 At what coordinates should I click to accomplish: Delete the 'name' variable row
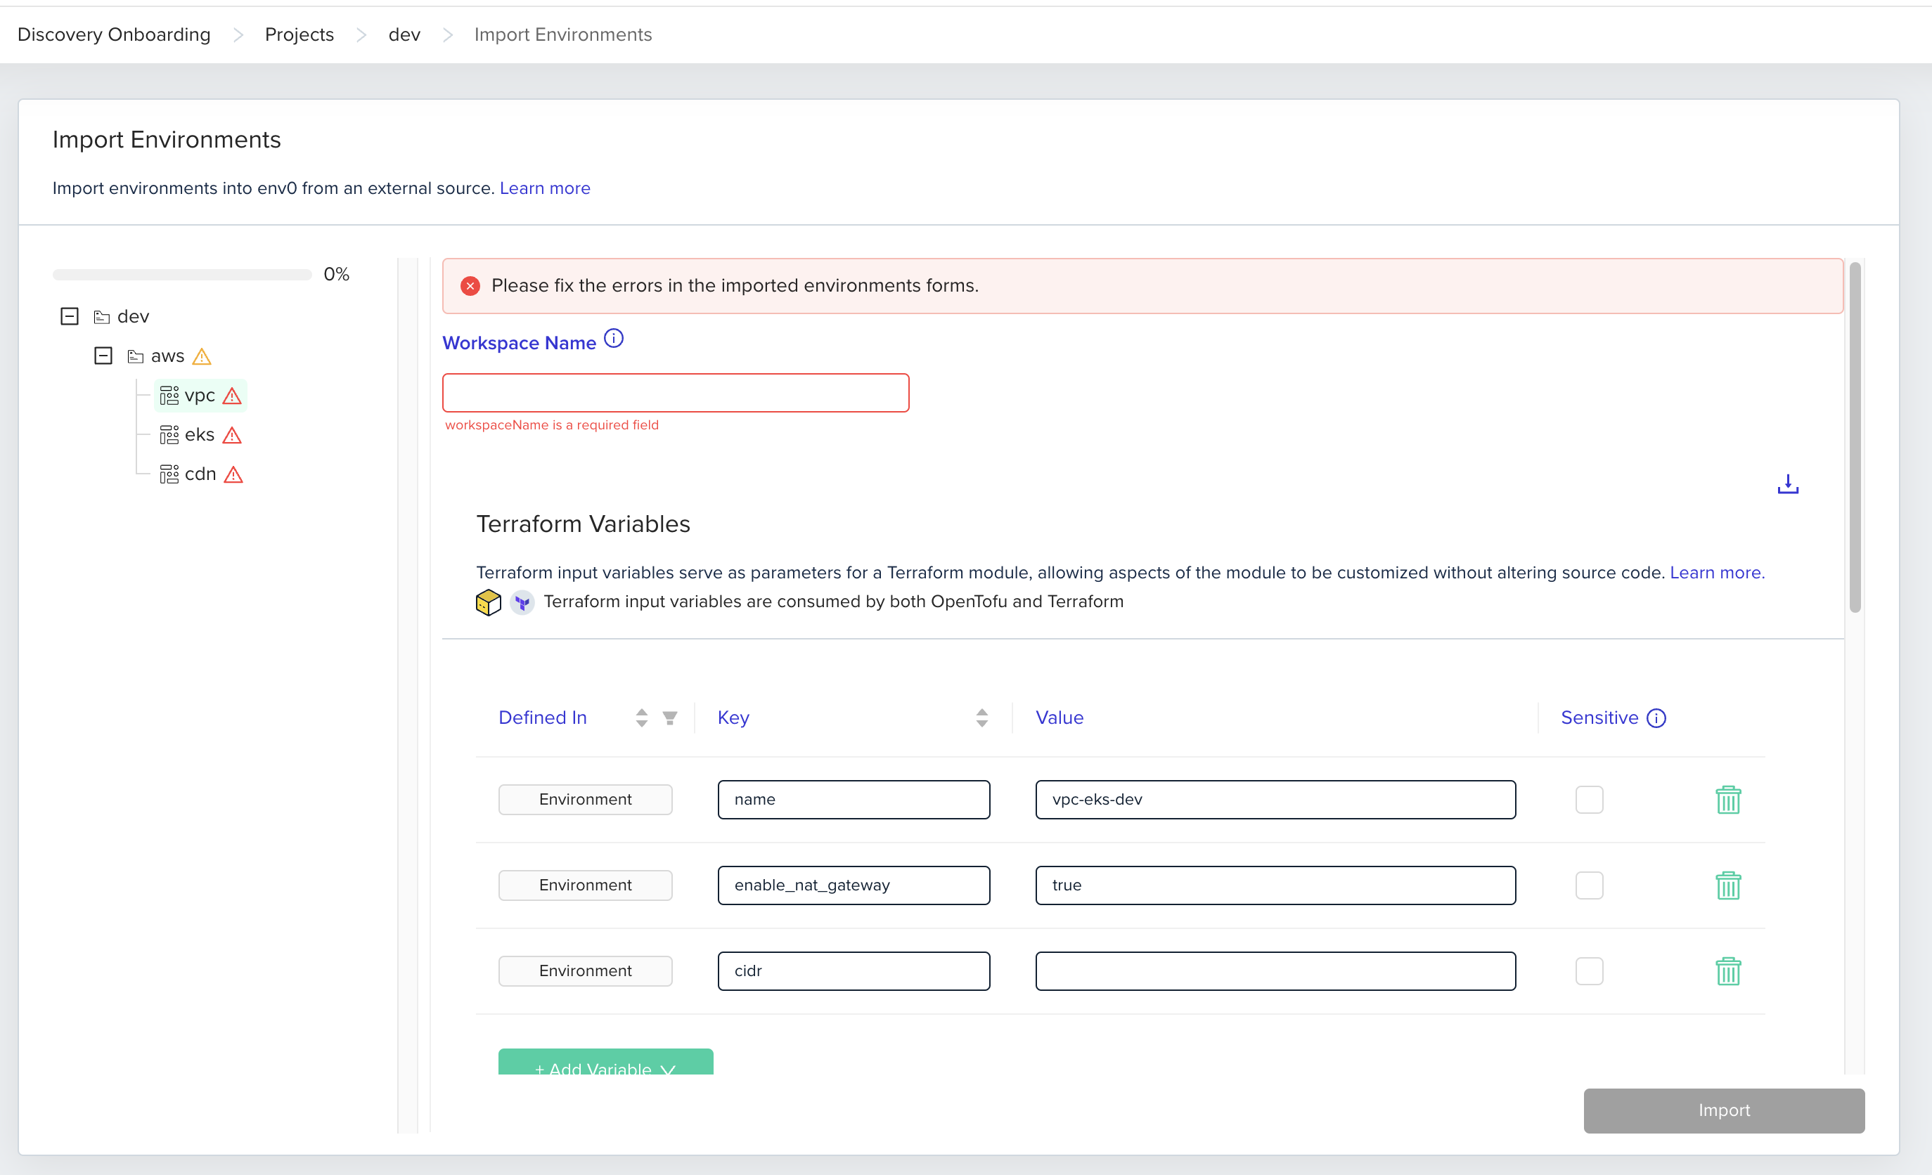pos(1727,800)
